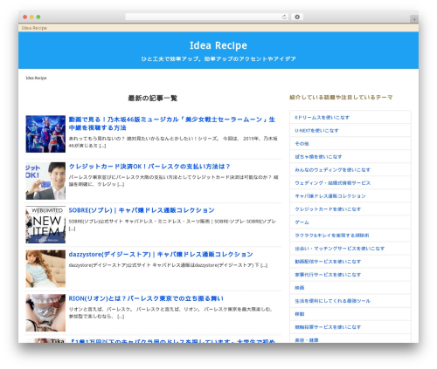Viewport: 437px width, 369px height.
Task: Click the 紹介している話題や注目しているテーマ sidebar heading
Action: click(341, 97)
